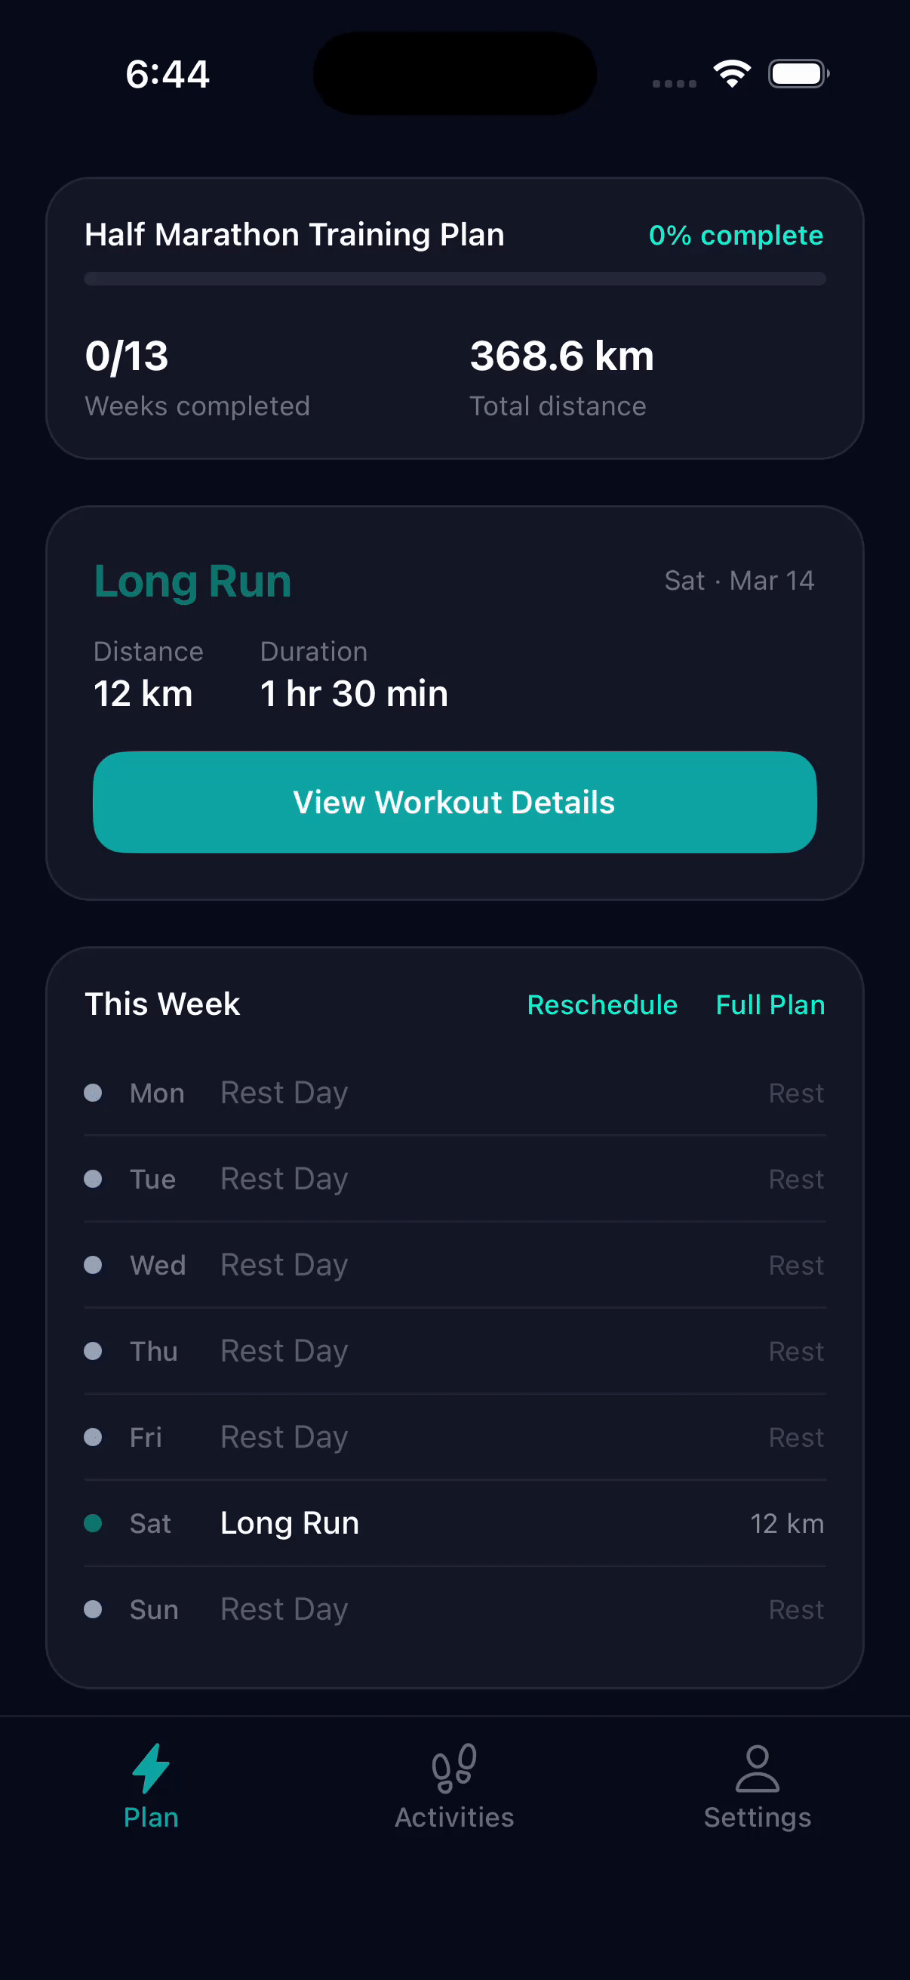Switch to the Settings tab
The height and width of the screenshot is (1980, 910).
[x=757, y=1791]
